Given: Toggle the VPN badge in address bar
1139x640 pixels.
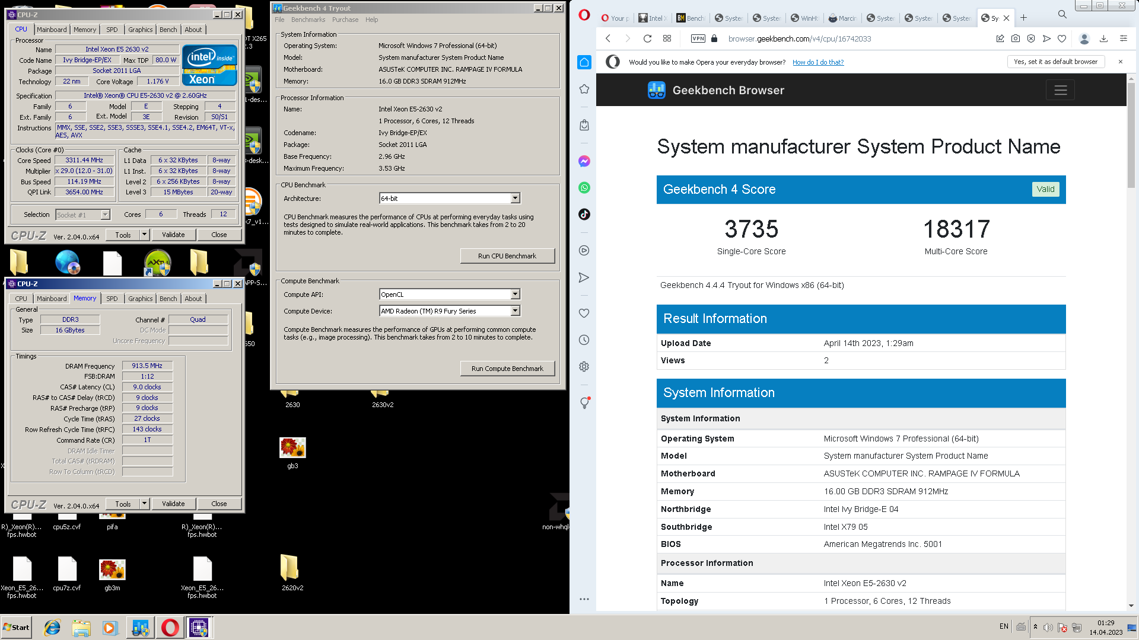Looking at the screenshot, I should [698, 39].
